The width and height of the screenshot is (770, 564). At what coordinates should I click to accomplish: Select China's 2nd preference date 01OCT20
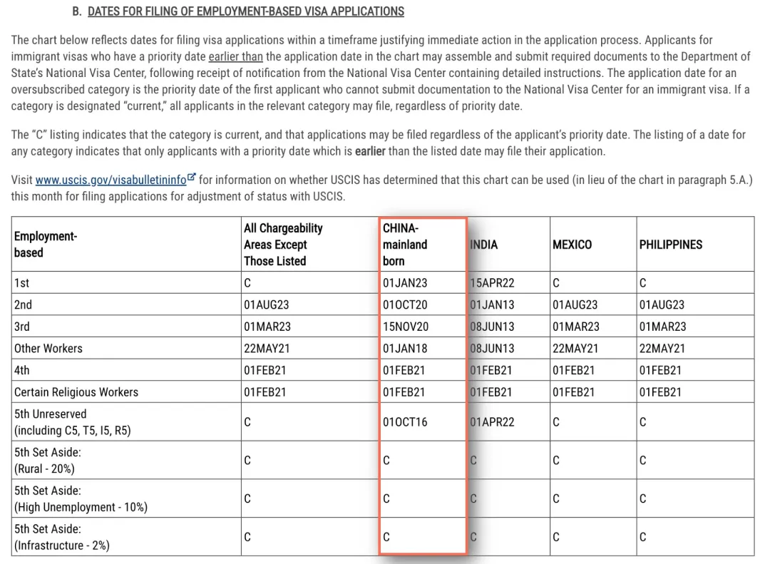(x=405, y=304)
